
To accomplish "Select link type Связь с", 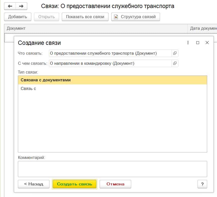I will point(113,89).
